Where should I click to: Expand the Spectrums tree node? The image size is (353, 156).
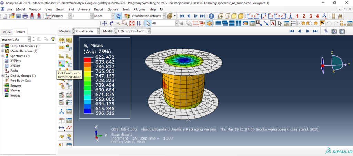pyautogui.click(x=2, y=56)
